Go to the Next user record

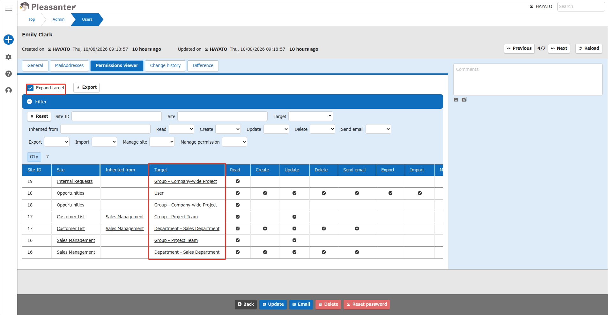click(559, 48)
